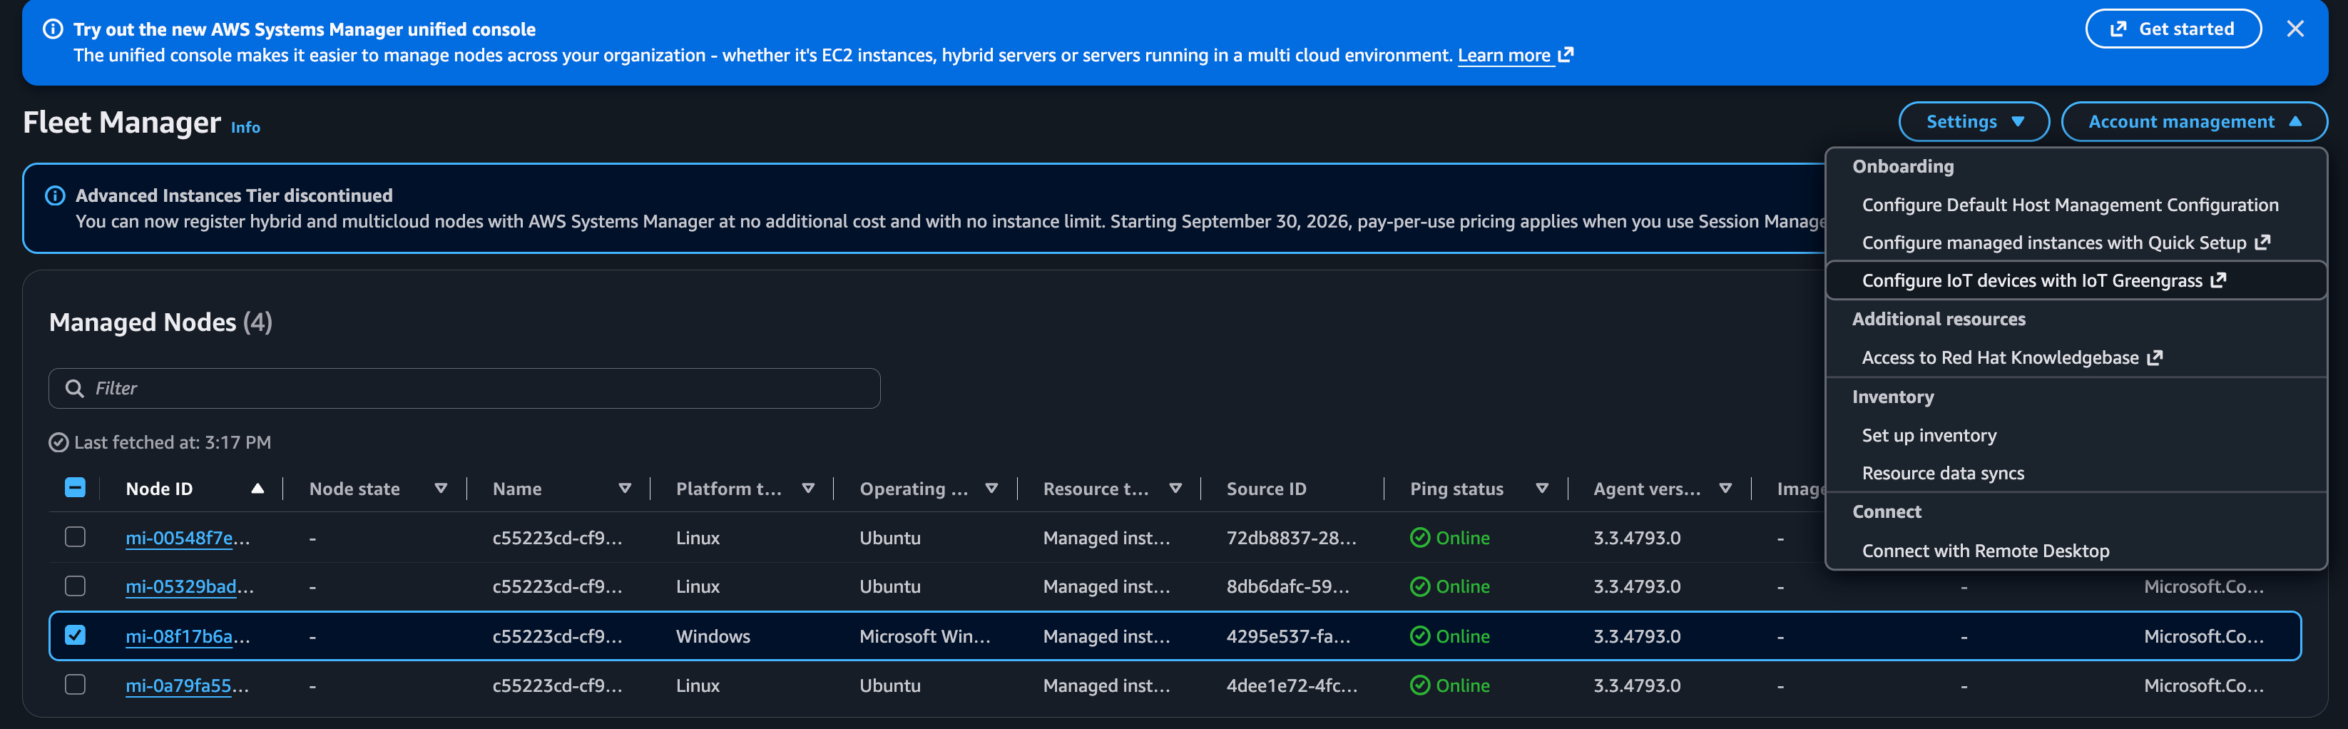
Task: Click Online status icon for mi-08f17b6a
Action: [1420, 637]
